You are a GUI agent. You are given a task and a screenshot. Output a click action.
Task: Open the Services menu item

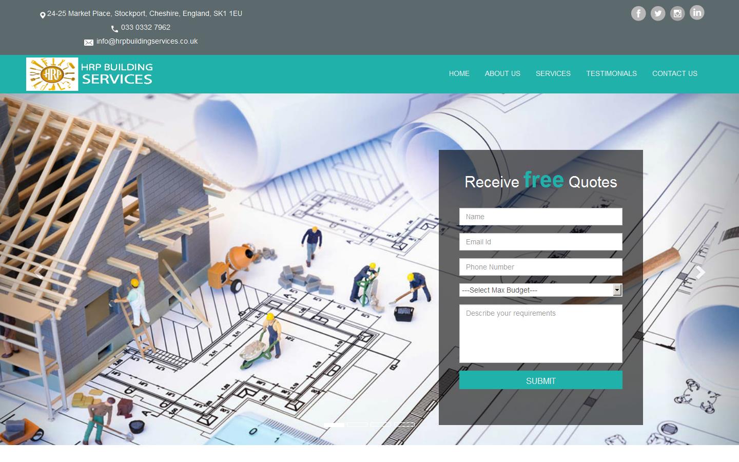pos(553,73)
